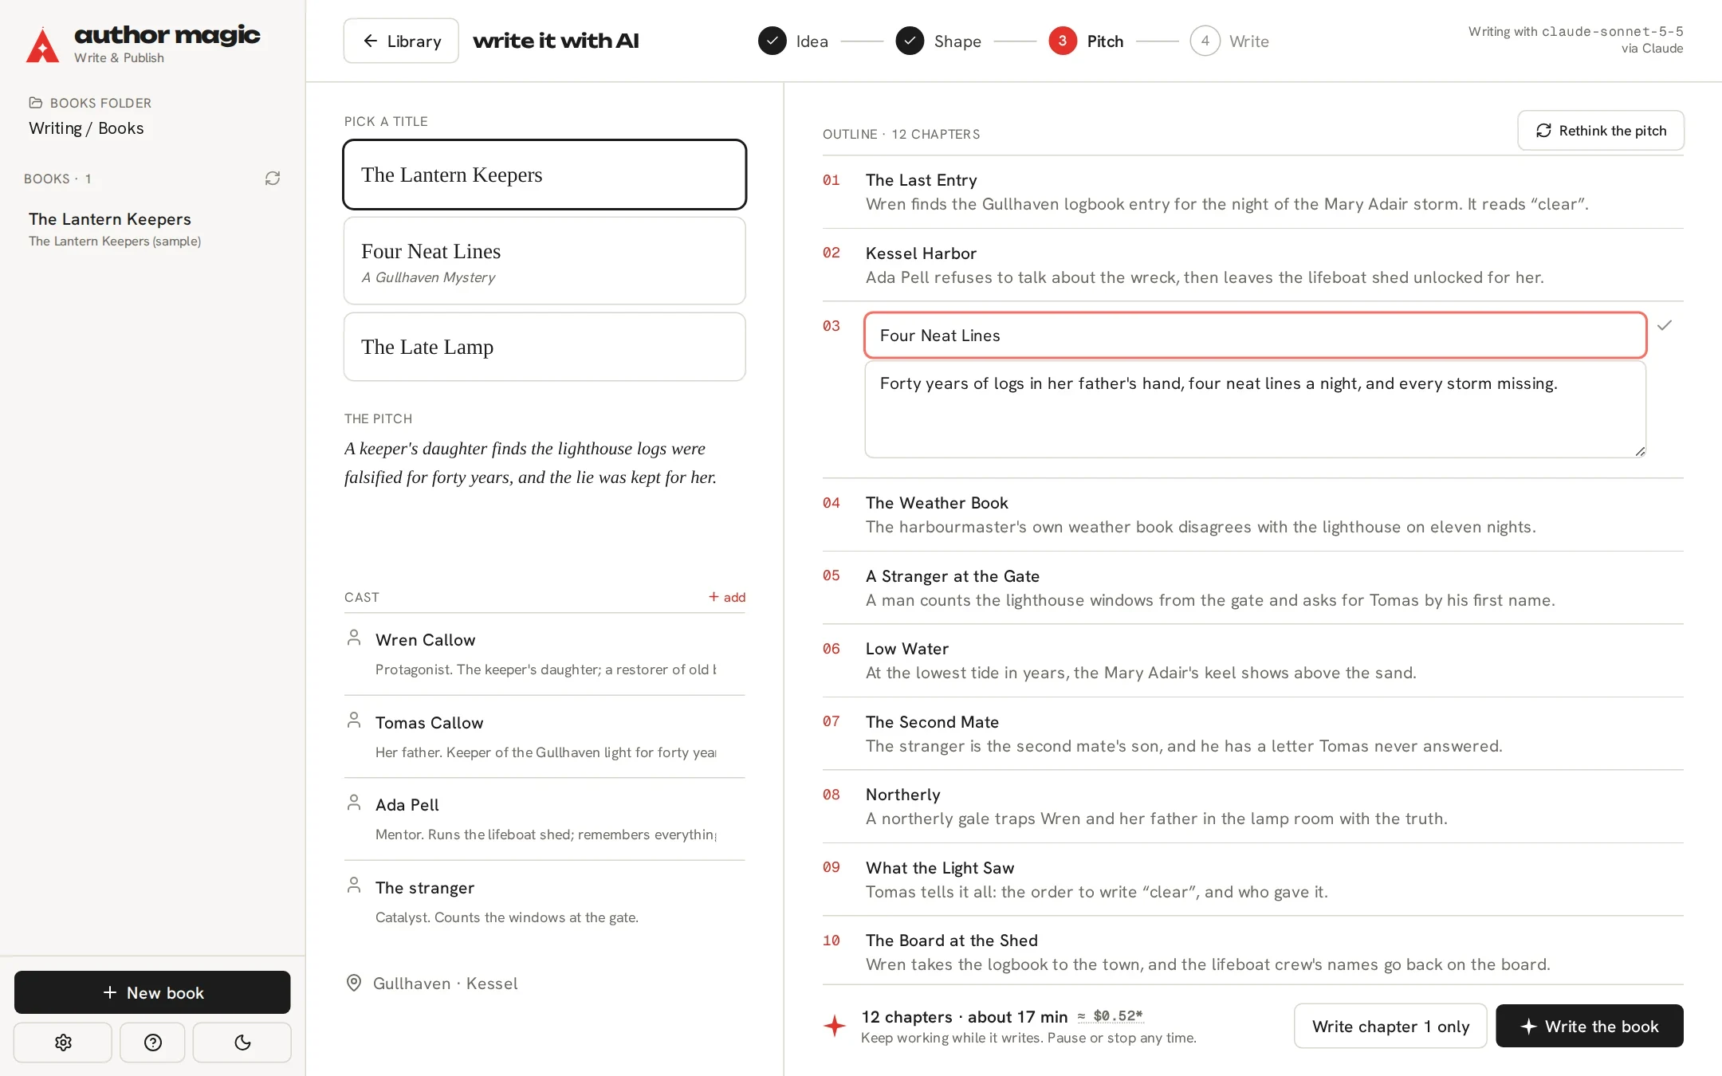This screenshot has width=1722, height=1076.
Task: Edit chapter 03 description text area
Action: coord(1256,410)
